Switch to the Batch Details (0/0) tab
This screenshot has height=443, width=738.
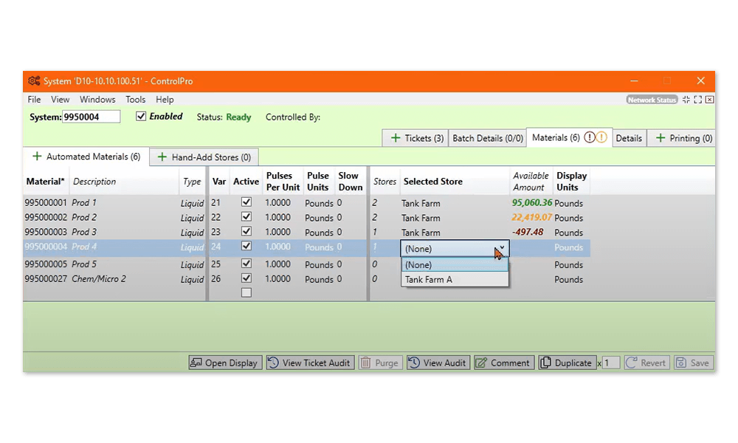[x=488, y=138]
